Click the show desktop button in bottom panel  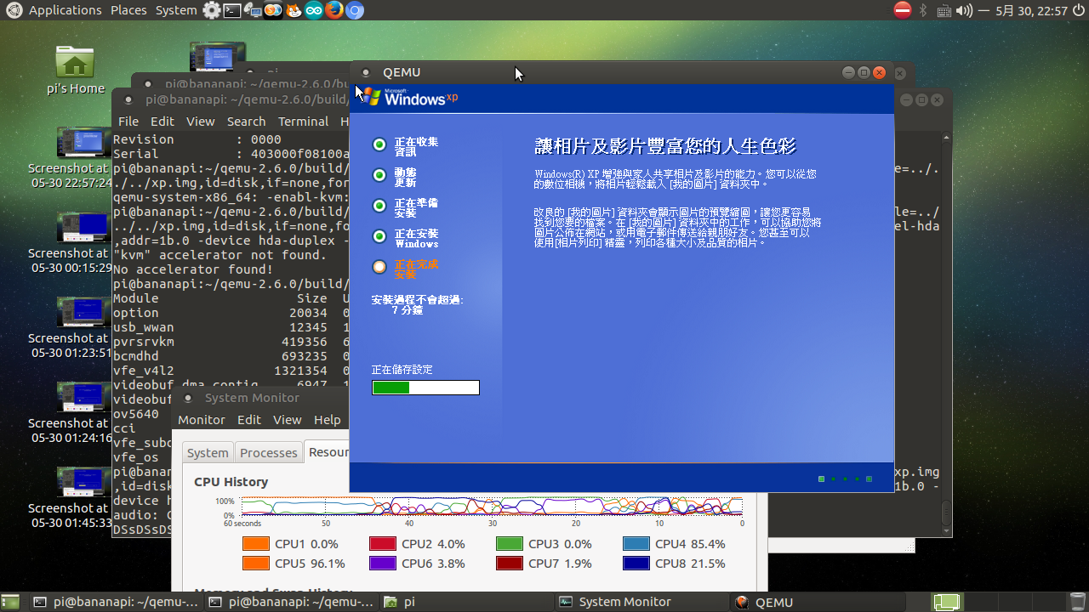click(12, 602)
